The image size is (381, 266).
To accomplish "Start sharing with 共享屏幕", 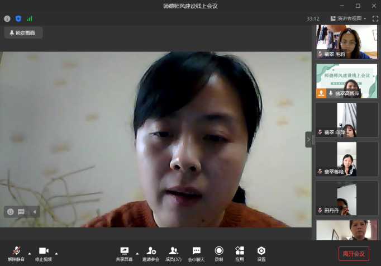I will coord(125,254).
